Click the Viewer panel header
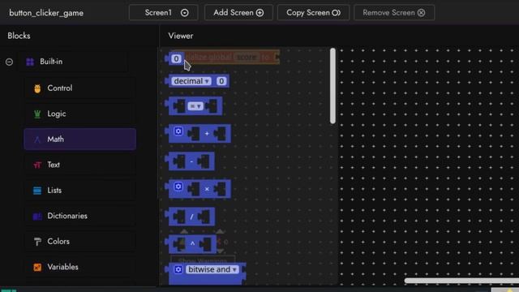 [x=181, y=36]
